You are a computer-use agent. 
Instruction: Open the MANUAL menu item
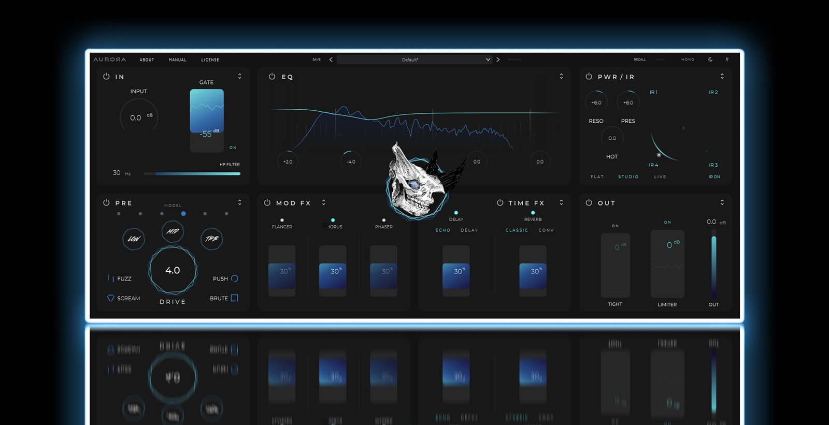click(x=177, y=60)
